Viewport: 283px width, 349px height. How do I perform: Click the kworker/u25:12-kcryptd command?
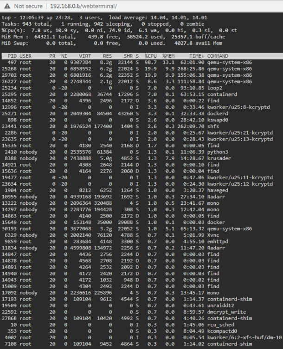240,184
